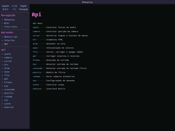
Task: Click key link in main content list
Action: [34, 64]
